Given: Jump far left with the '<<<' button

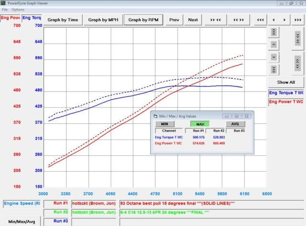Looking at the screenshot, I should pyautogui.click(x=260, y=20).
